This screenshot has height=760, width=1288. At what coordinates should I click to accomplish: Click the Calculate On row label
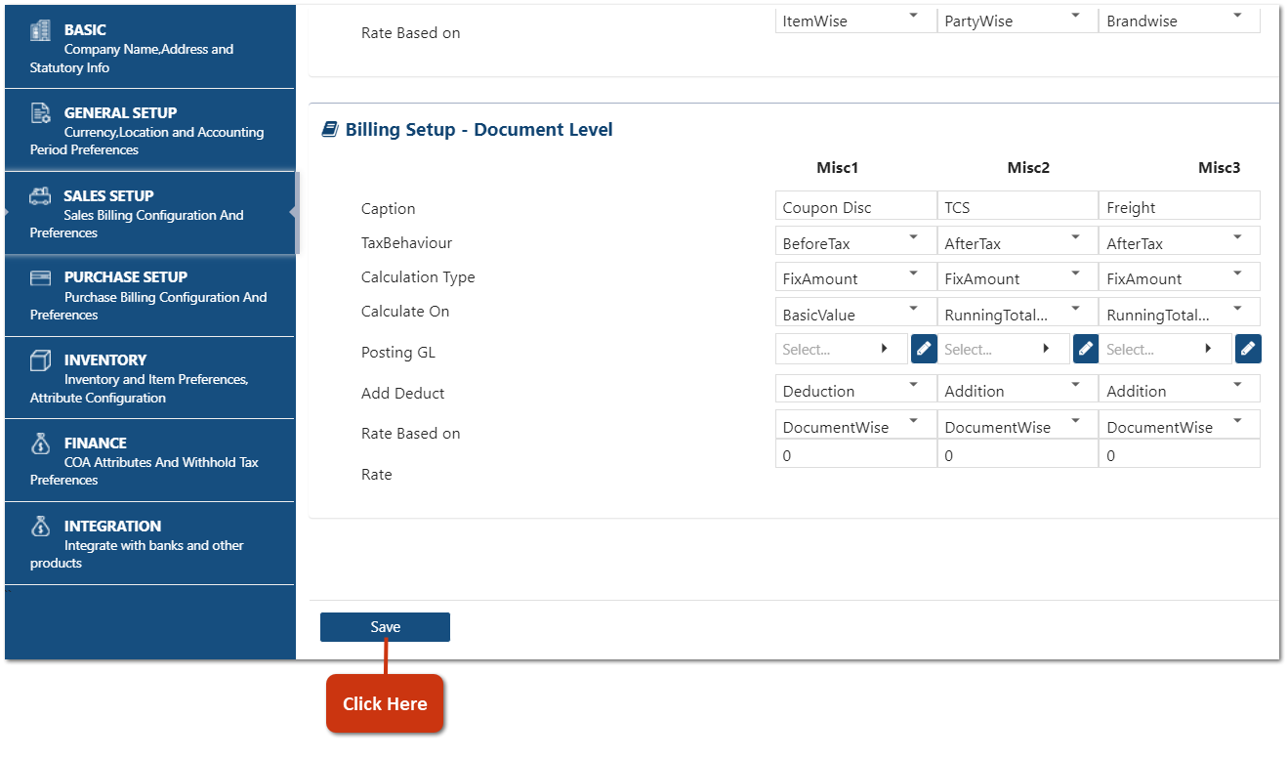point(405,312)
